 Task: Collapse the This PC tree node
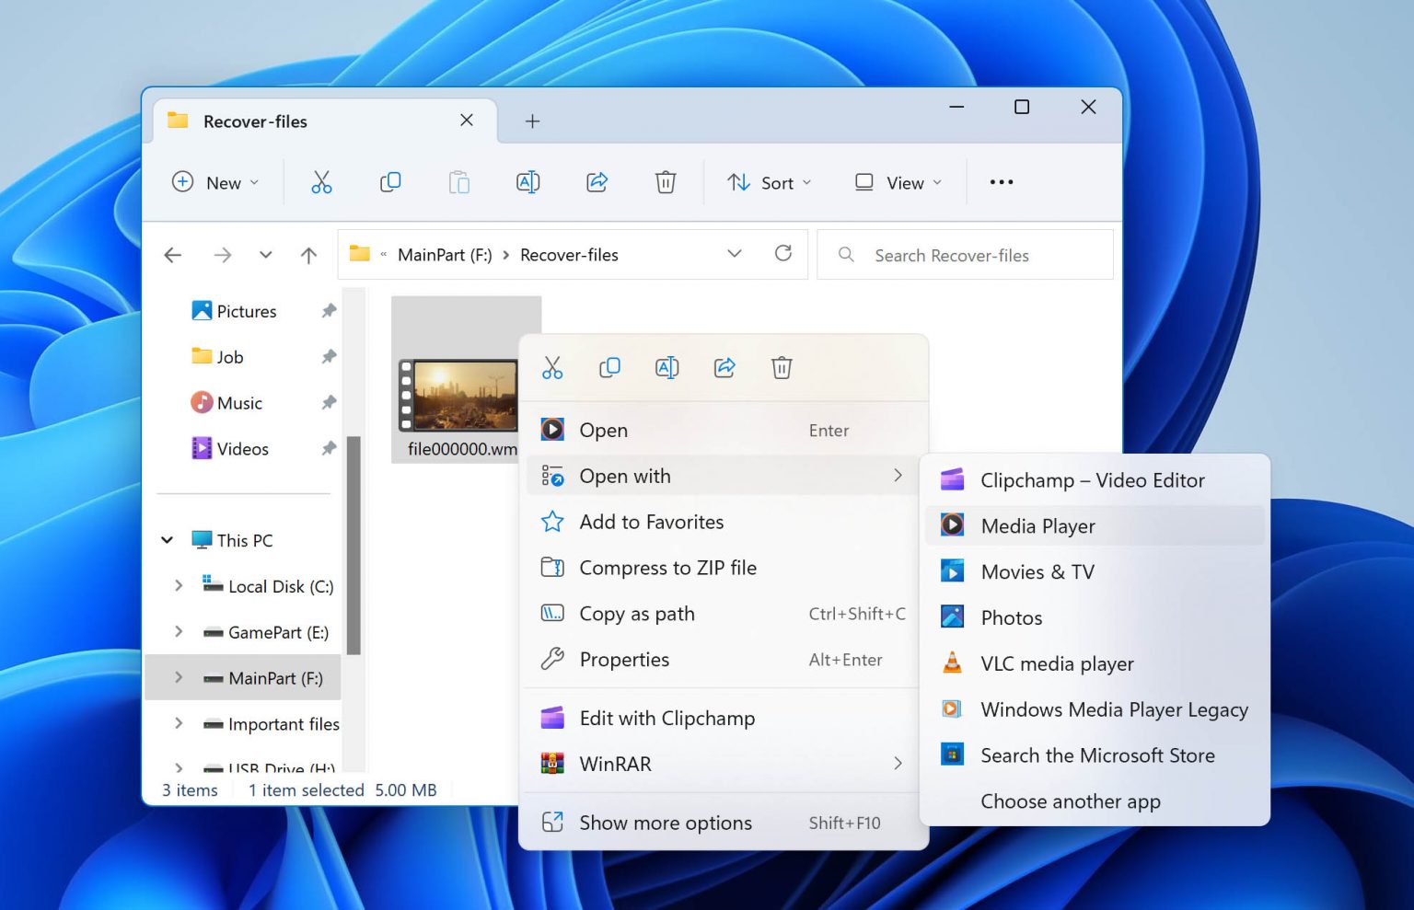tap(168, 540)
